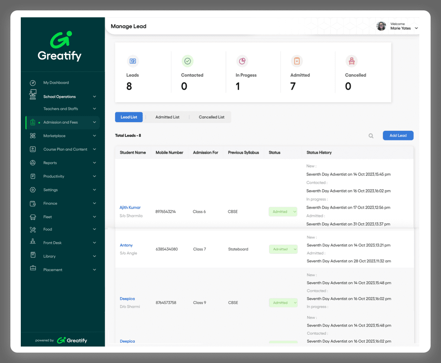Expand the Reports menu chevron
The width and height of the screenshot is (441, 363).
pyautogui.click(x=94, y=163)
